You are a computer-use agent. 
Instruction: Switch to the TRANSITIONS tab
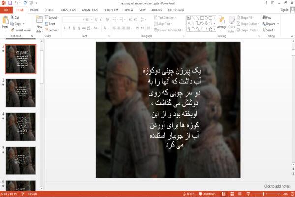click(x=67, y=10)
